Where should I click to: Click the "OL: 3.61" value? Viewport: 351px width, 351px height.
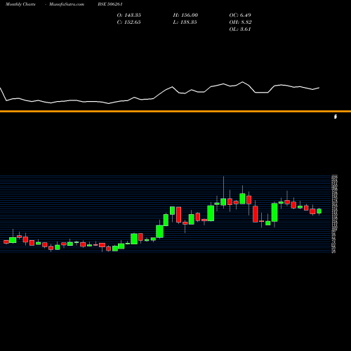pyautogui.click(x=240, y=29)
